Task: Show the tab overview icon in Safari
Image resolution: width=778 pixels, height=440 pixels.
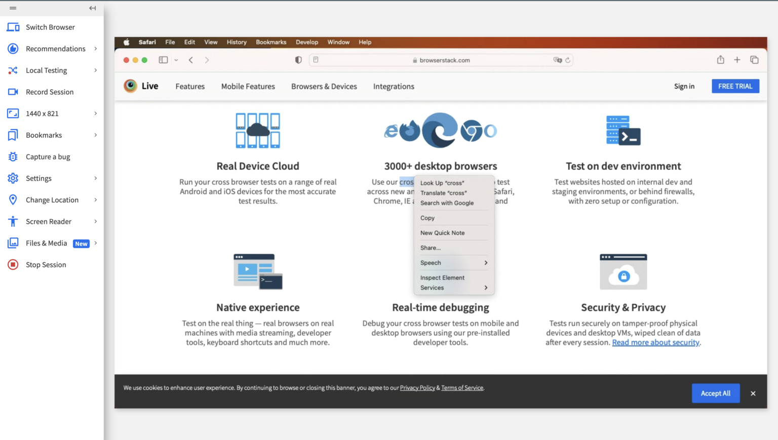Action: pyautogui.click(x=754, y=60)
